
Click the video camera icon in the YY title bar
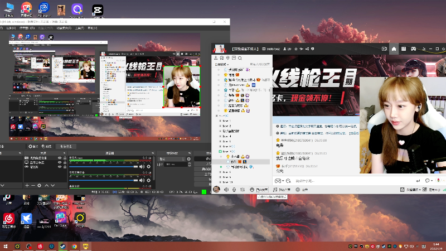click(x=384, y=49)
